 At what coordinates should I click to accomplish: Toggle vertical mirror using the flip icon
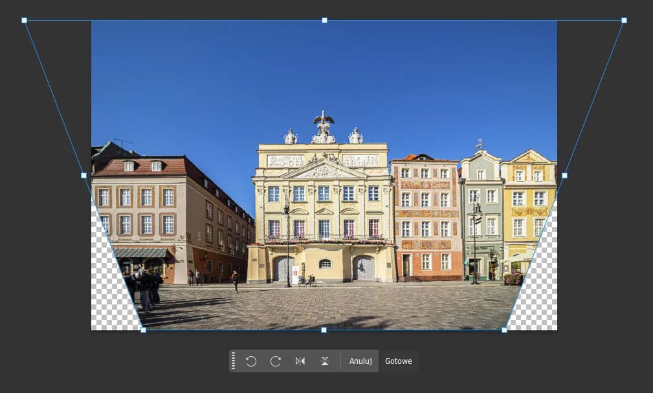(324, 361)
